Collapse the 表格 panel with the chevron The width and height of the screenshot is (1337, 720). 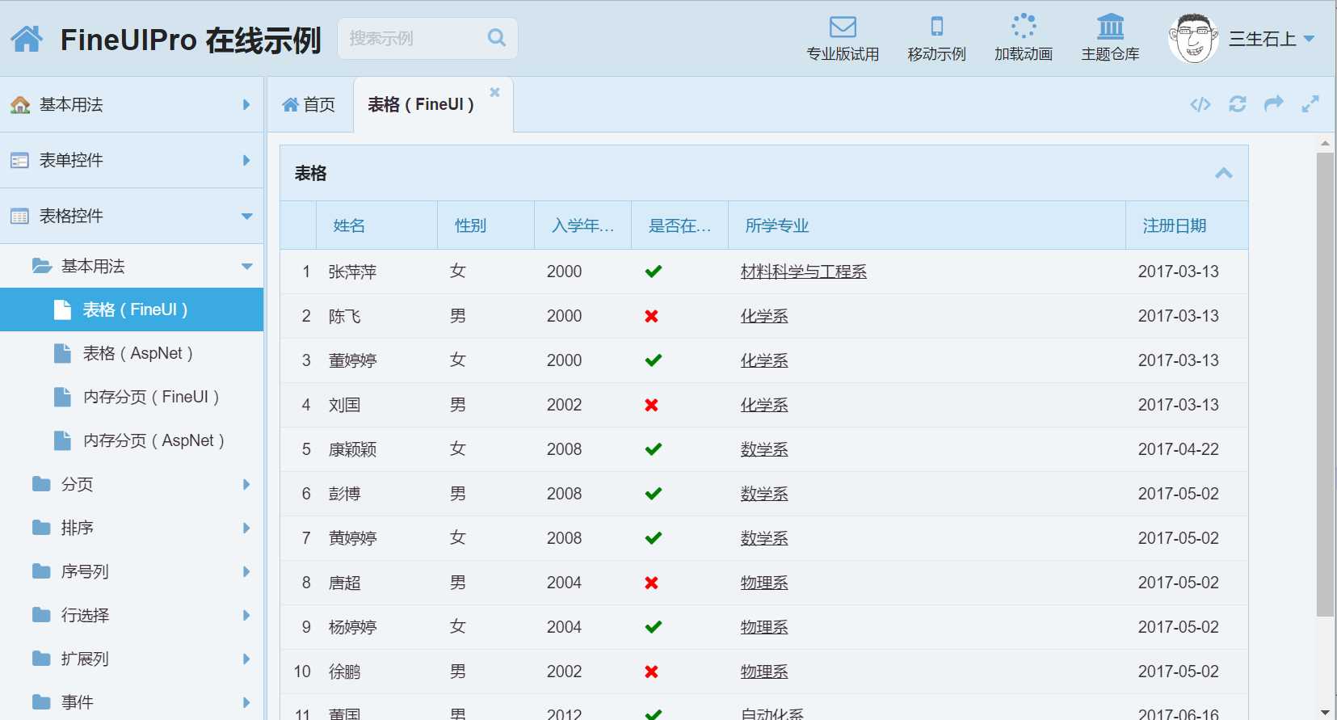tap(1224, 173)
